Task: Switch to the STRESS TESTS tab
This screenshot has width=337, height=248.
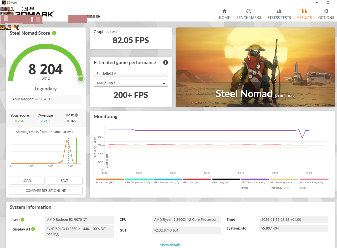Action: (x=279, y=18)
